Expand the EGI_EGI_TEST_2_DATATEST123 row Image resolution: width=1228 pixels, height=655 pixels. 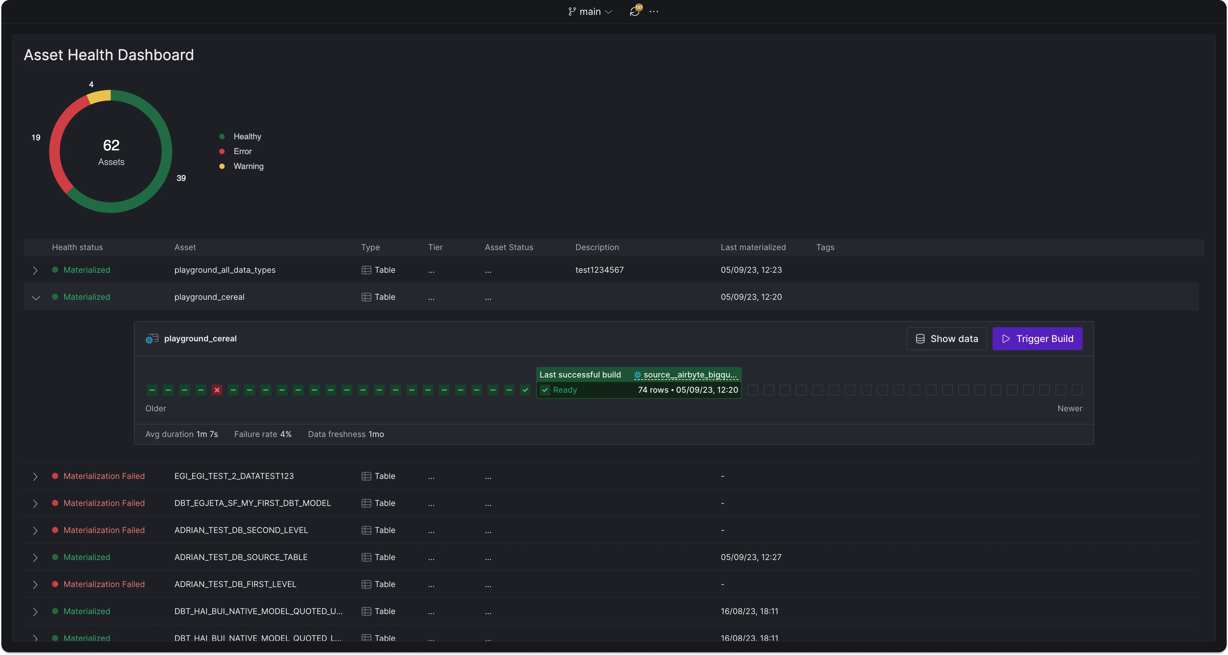[x=35, y=477]
